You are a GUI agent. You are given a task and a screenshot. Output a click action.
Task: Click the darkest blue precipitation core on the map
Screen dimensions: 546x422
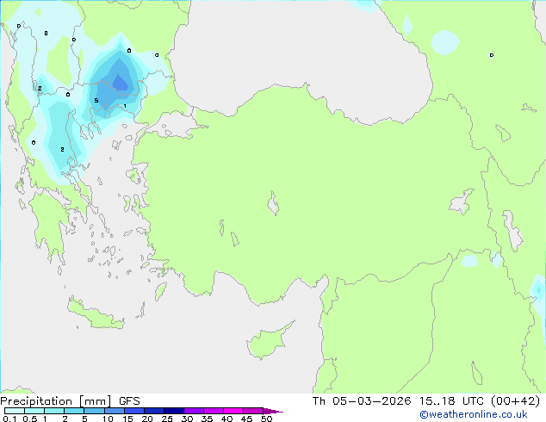[120, 83]
